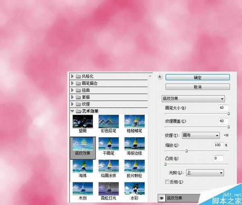Expand the 素描 filter folder
Image resolution: width=242 pixels, height=205 pixels.
72,97
